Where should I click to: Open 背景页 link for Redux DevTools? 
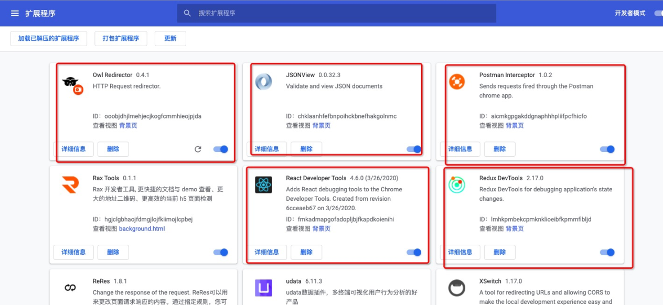click(515, 229)
